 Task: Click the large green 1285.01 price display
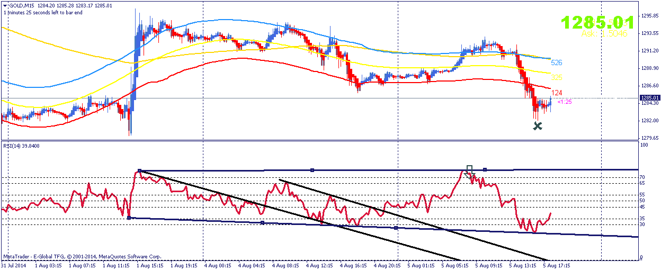click(x=597, y=22)
